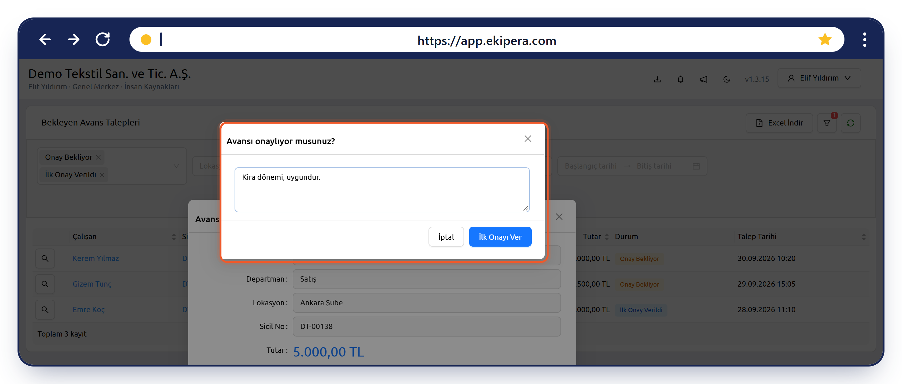Screen dimensions: 902x384
Task: Click the Başlangıç tarihi date field
Action: coord(590,166)
